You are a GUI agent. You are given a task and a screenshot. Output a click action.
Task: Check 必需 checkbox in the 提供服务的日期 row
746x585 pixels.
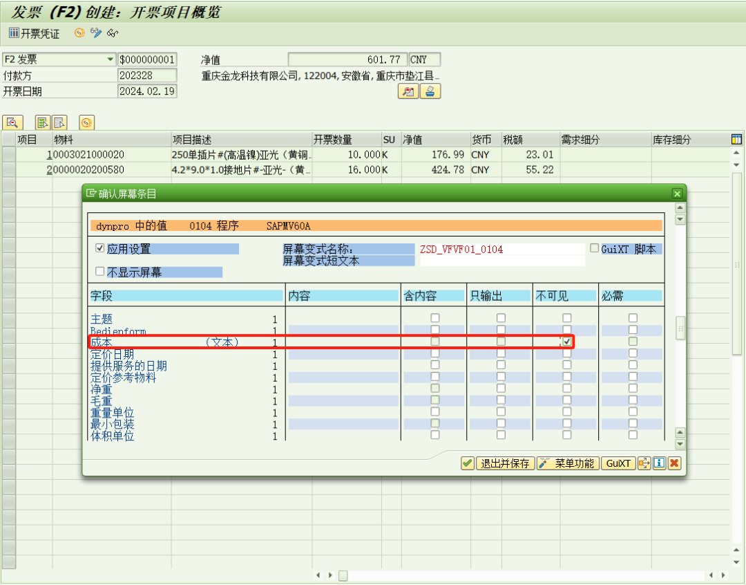(x=633, y=365)
